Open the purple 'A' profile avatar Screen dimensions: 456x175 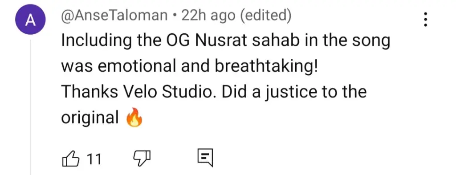click(30, 20)
